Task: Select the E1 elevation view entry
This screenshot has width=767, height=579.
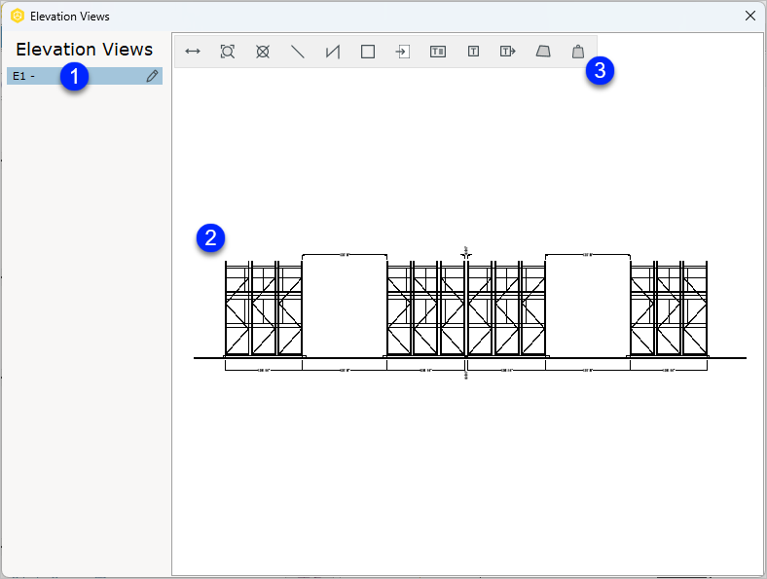Action: coord(85,76)
